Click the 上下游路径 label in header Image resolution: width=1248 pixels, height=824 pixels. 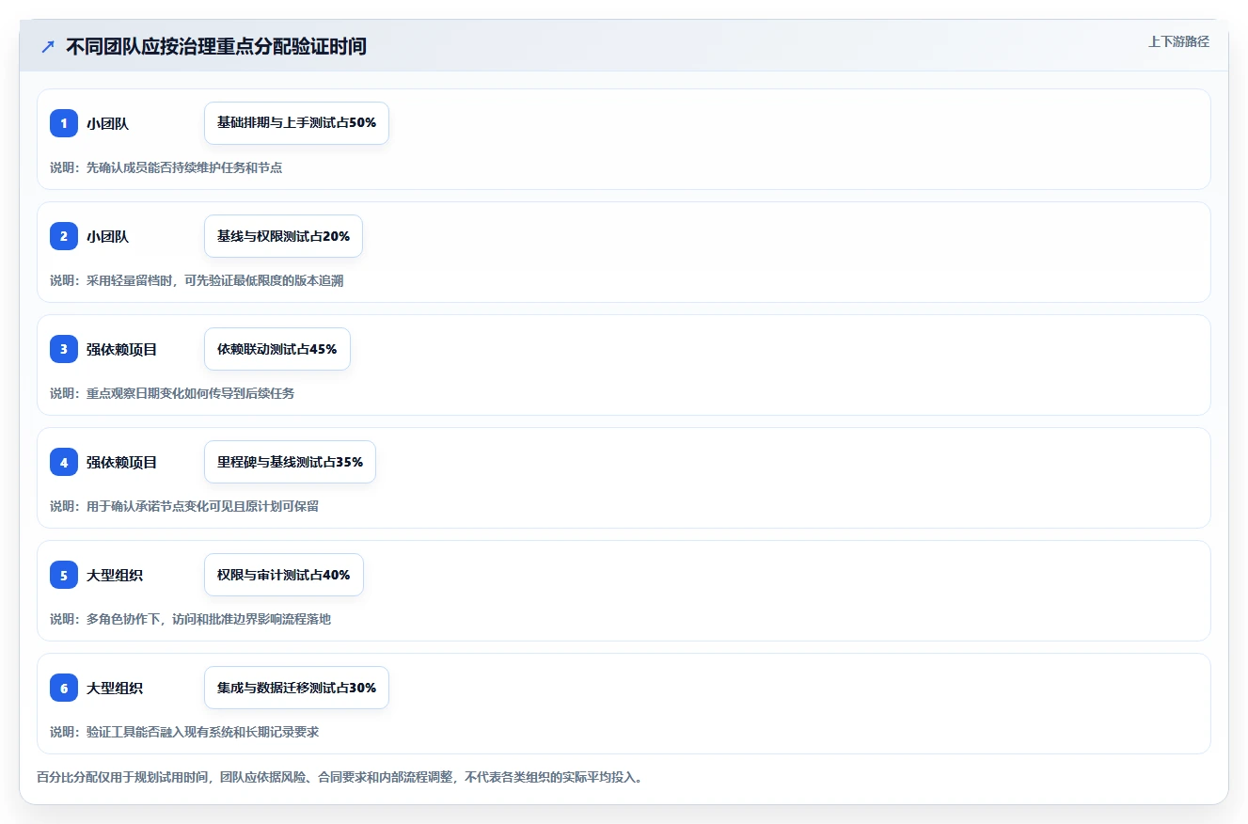1178,41
